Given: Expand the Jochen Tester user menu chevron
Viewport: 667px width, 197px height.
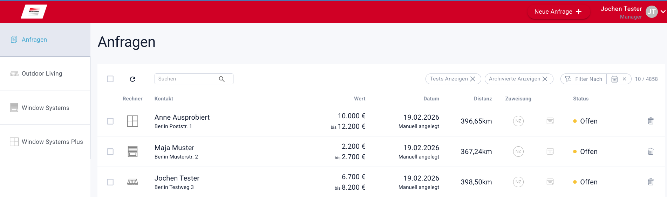Looking at the screenshot, I should click(663, 12).
